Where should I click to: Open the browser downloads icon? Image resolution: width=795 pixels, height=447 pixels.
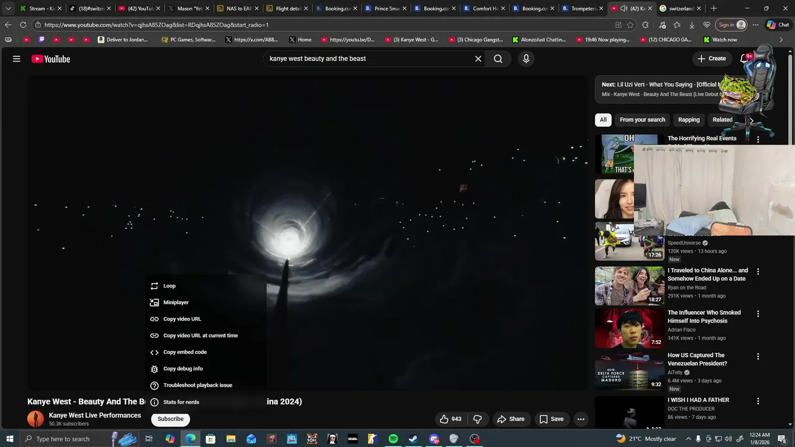coord(691,25)
